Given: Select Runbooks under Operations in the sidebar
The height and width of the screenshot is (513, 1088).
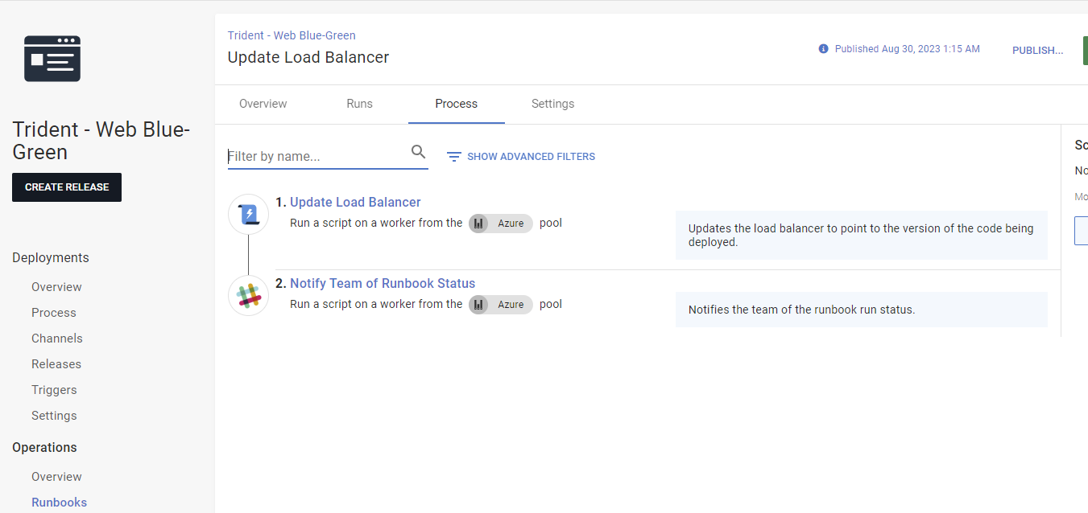Looking at the screenshot, I should tap(59, 502).
